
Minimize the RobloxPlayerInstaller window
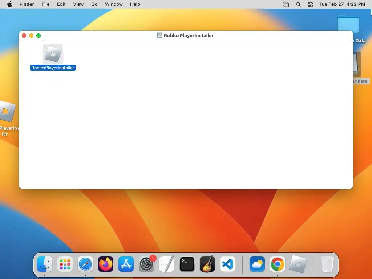click(x=31, y=36)
